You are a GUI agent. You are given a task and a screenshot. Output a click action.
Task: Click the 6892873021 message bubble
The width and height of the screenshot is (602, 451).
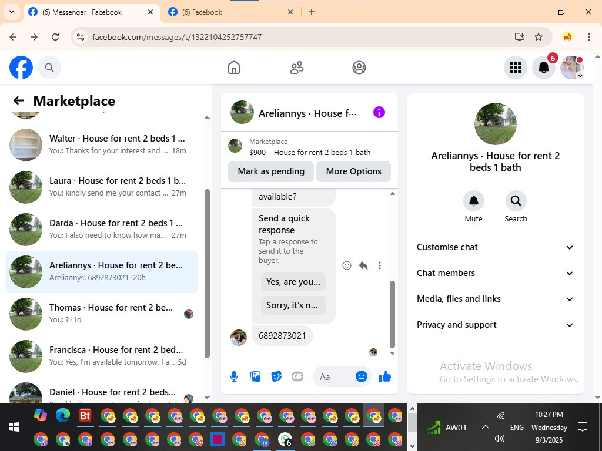coord(282,335)
